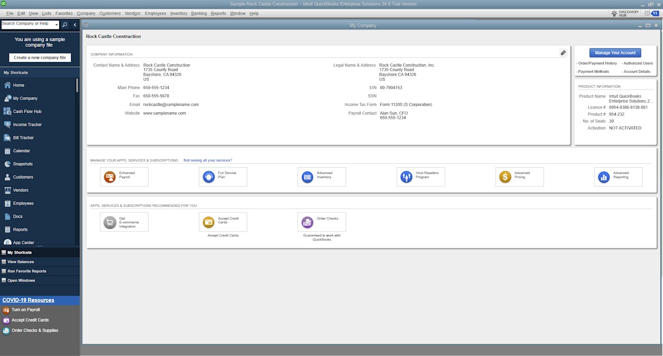
Task: Click NOT ACTIVATED activation status
Action: (625, 128)
